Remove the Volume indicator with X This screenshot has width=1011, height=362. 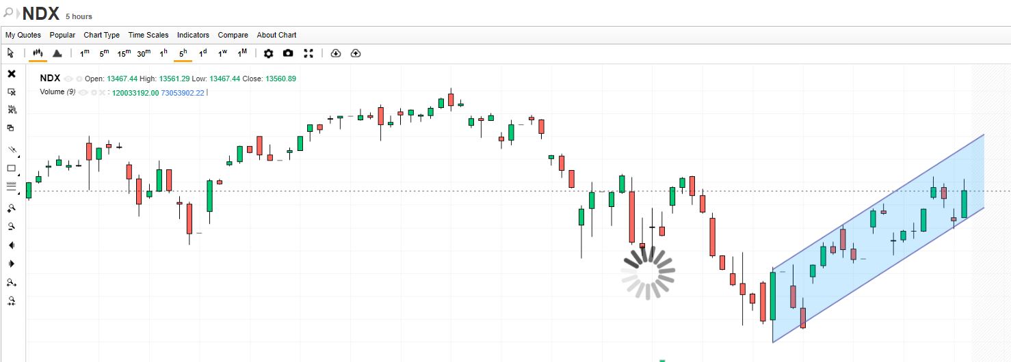click(102, 92)
